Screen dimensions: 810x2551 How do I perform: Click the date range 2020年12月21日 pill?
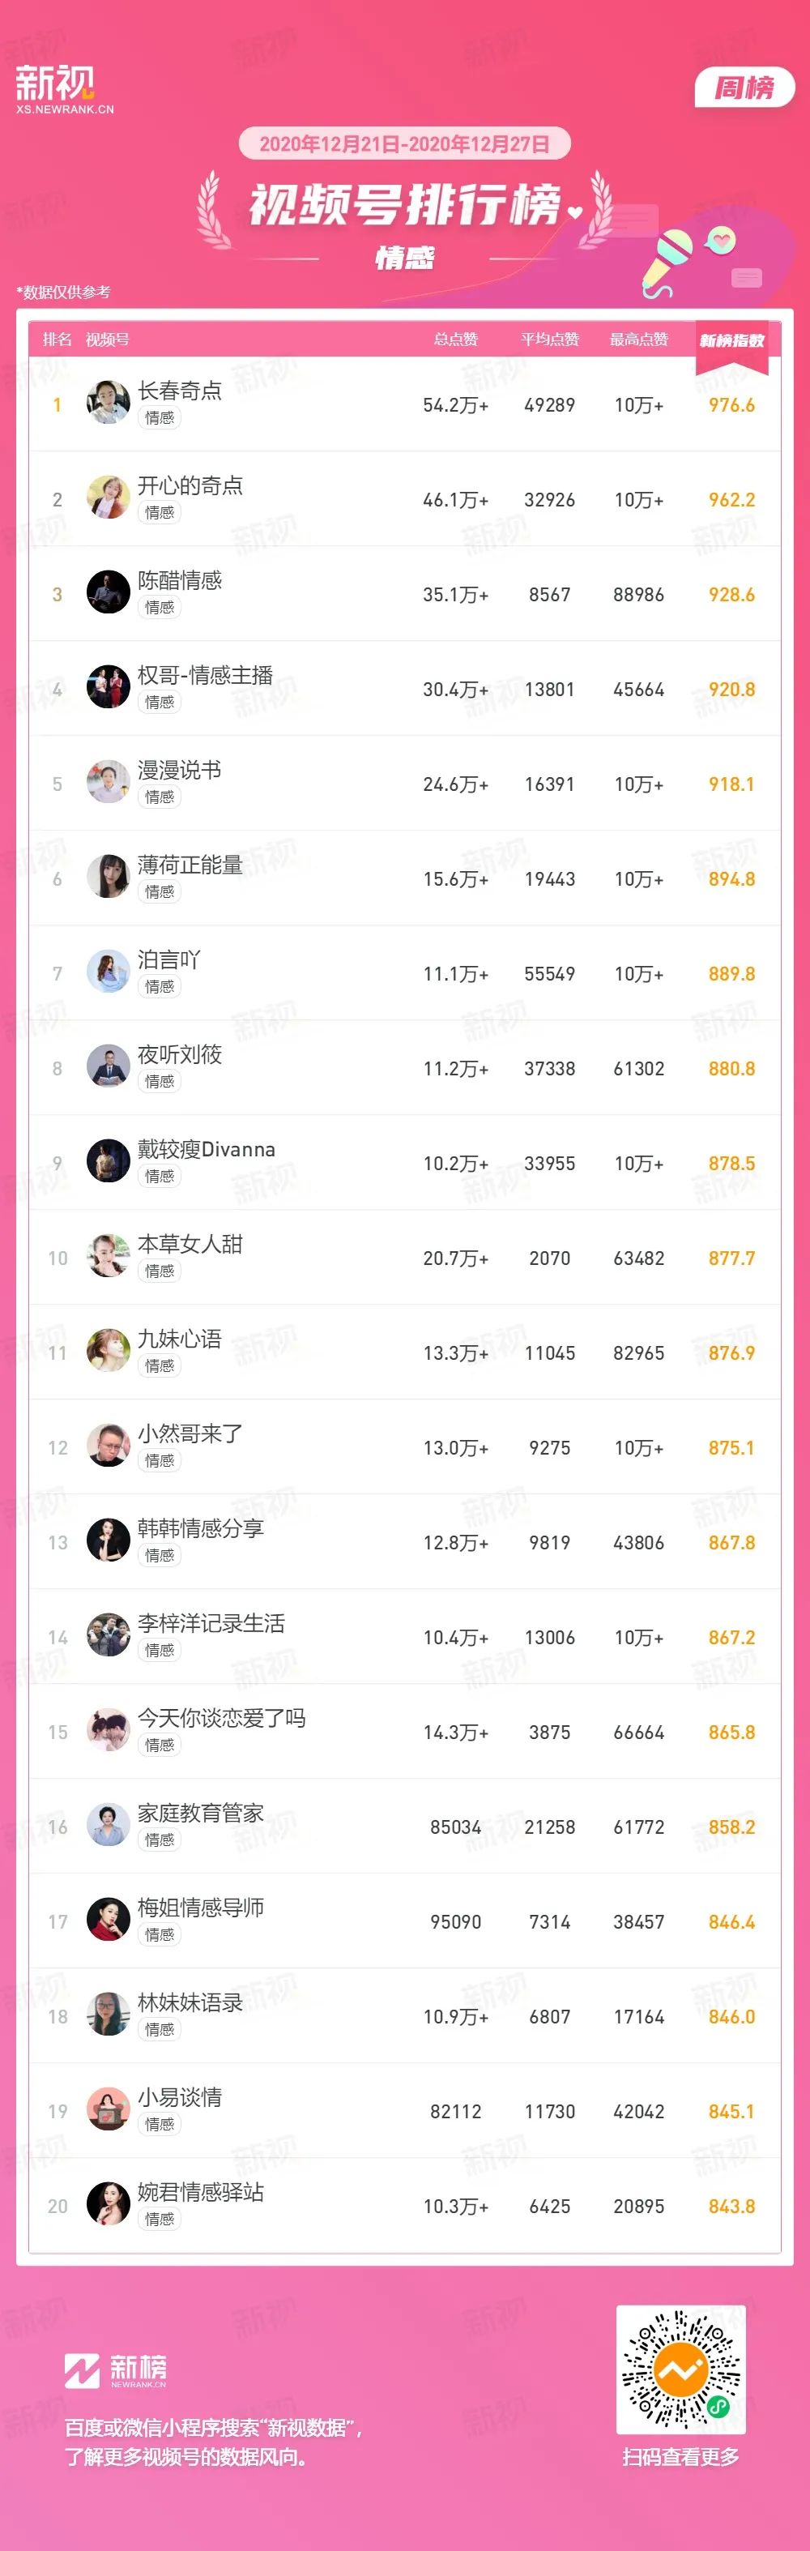[x=404, y=143]
